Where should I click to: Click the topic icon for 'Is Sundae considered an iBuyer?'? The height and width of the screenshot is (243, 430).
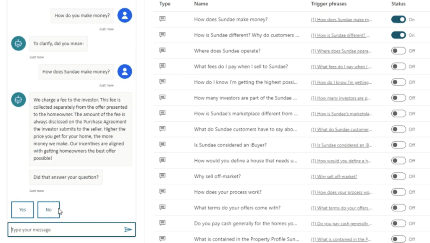(x=163, y=144)
